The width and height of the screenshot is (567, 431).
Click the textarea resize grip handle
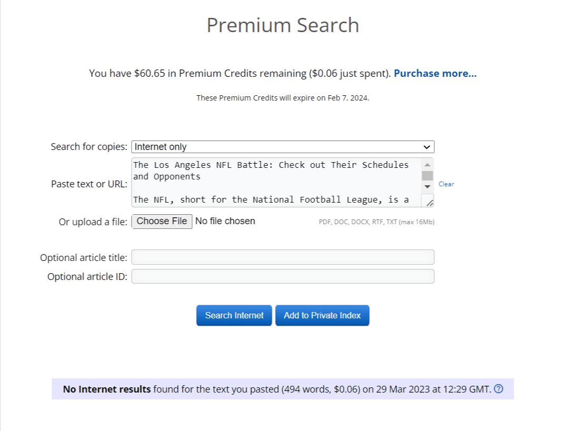pos(429,203)
